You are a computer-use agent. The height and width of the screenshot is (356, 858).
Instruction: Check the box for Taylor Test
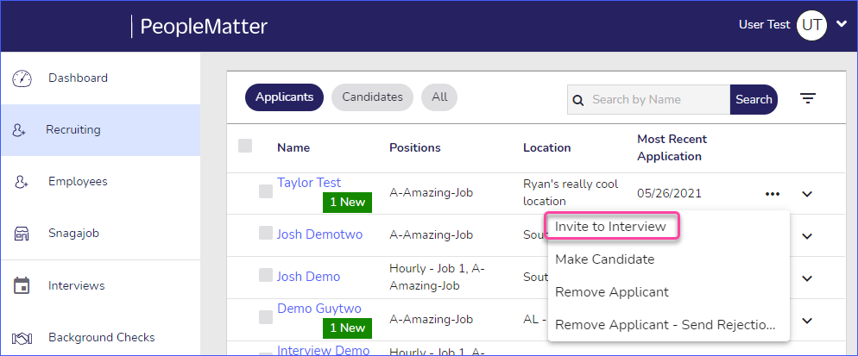(x=266, y=191)
